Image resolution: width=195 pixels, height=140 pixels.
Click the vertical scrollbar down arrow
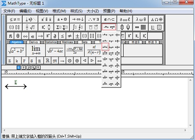(x=190, y=125)
